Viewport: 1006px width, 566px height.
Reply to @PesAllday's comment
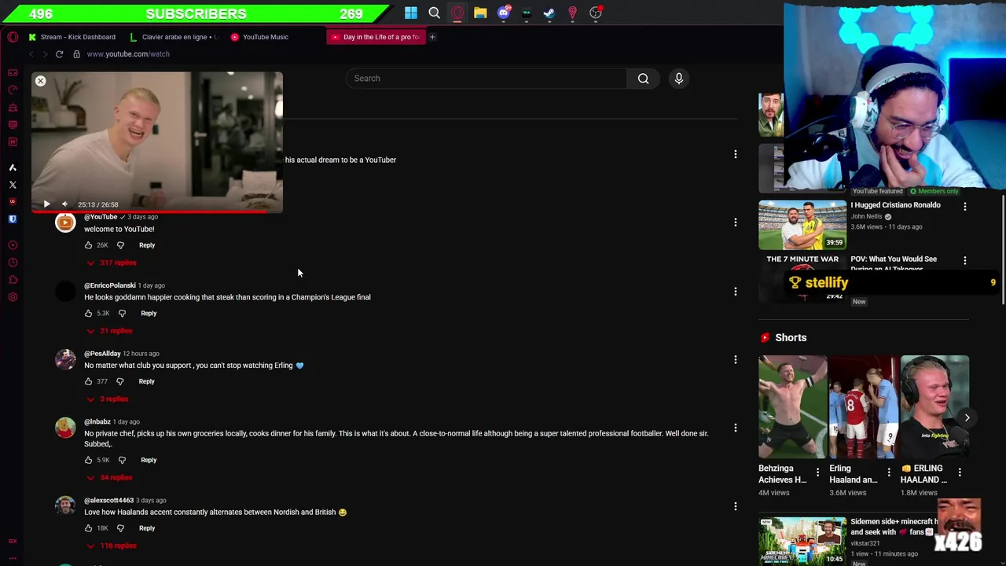[146, 381]
